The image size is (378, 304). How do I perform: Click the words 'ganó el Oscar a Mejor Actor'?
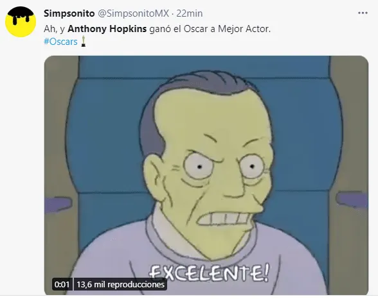click(x=210, y=29)
